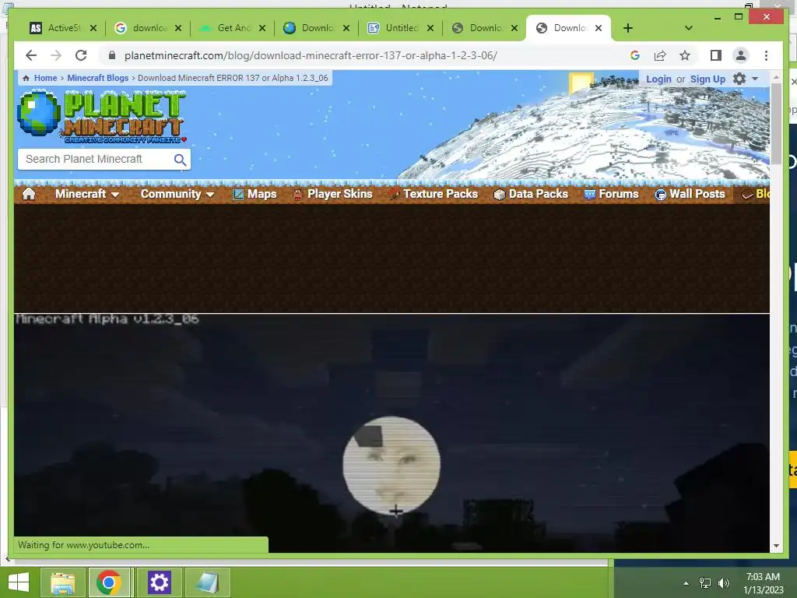The image size is (797, 598).
Task: Open a new tab with the plus button
Action: [x=628, y=28]
